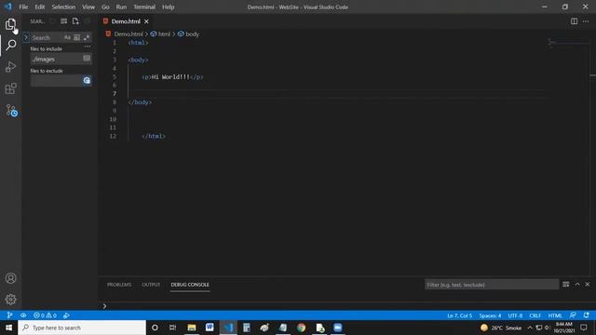
Task: Close the Demo.html tab
Action: click(146, 21)
